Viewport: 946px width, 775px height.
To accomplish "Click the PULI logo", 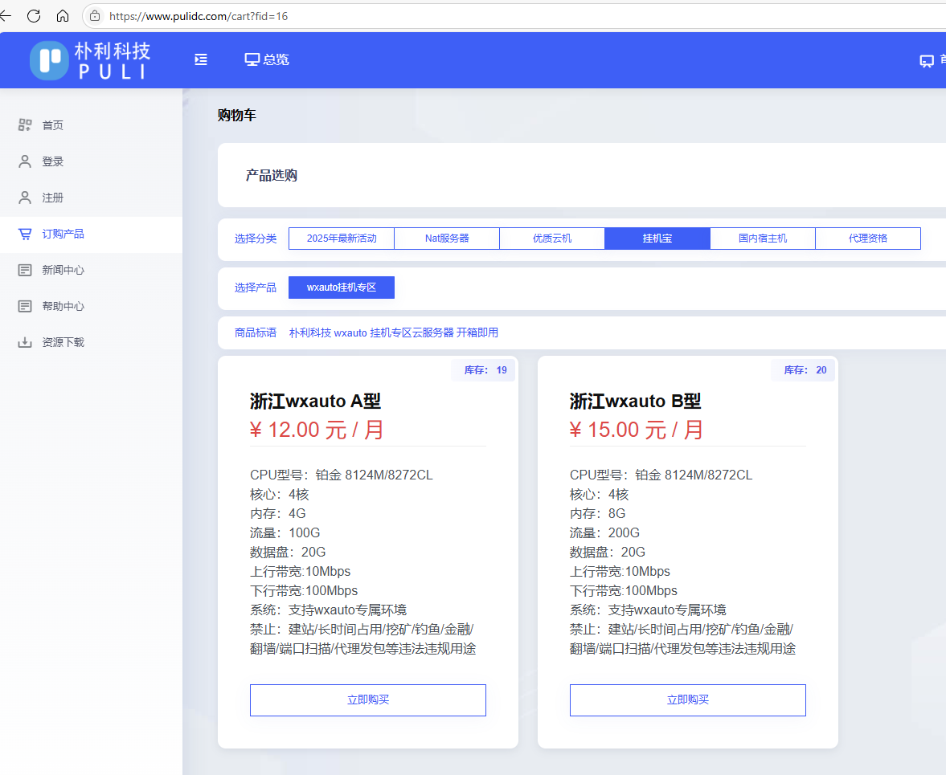I will pyautogui.click(x=90, y=60).
